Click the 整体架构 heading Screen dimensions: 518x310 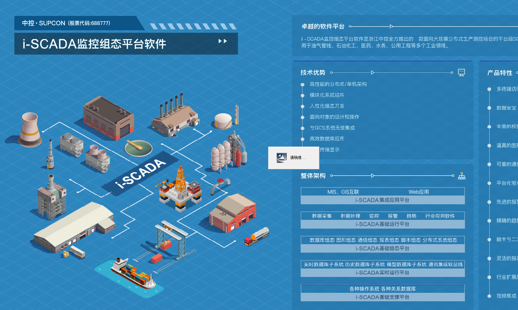pos(313,176)
